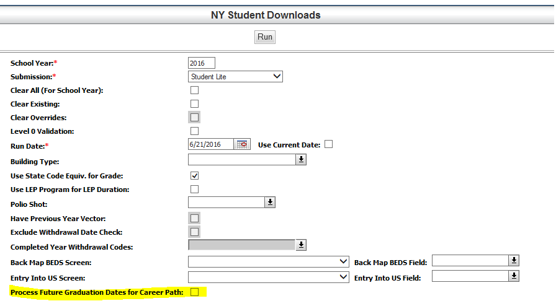Image resolution: width=556 pixels, height=301 pixels.
Task: Check the Use Current Date checkbox
Action: [x=329, y=144]
